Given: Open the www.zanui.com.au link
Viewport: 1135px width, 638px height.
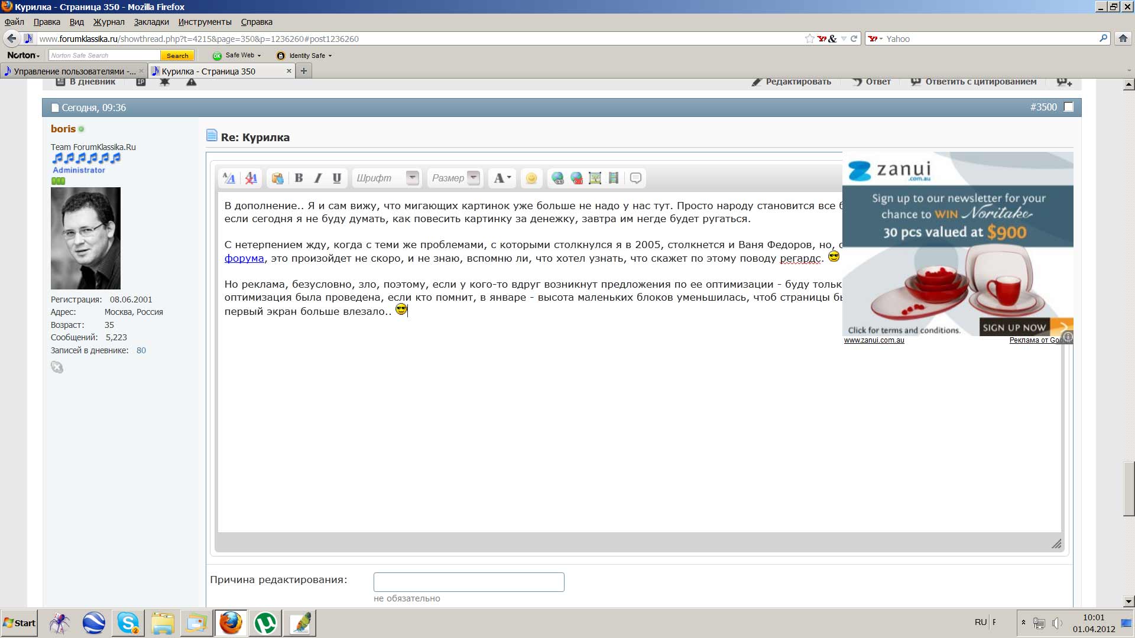Looking at the screenshot, I should [874, 340].
